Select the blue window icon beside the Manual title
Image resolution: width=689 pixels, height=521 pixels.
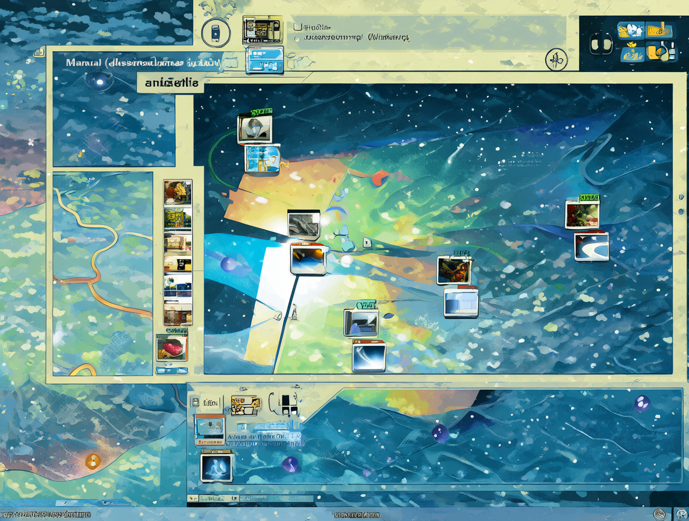(x=265, y=60)
